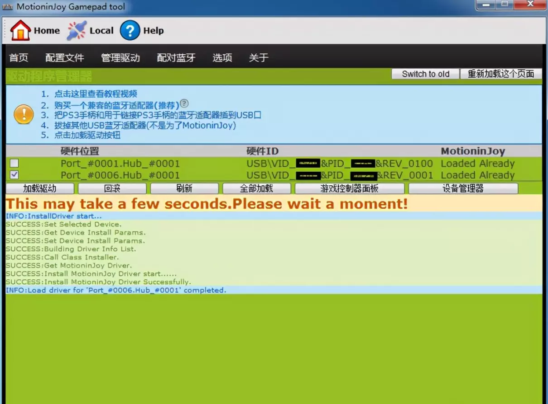Open the Help question mark icon

coord(130,31)
